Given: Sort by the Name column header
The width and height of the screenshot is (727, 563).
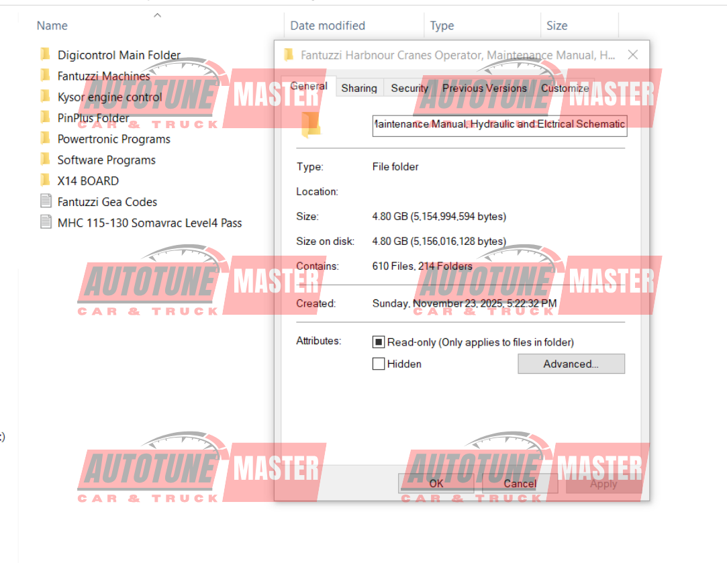Looking at the screenshot, I should (52, 25).
